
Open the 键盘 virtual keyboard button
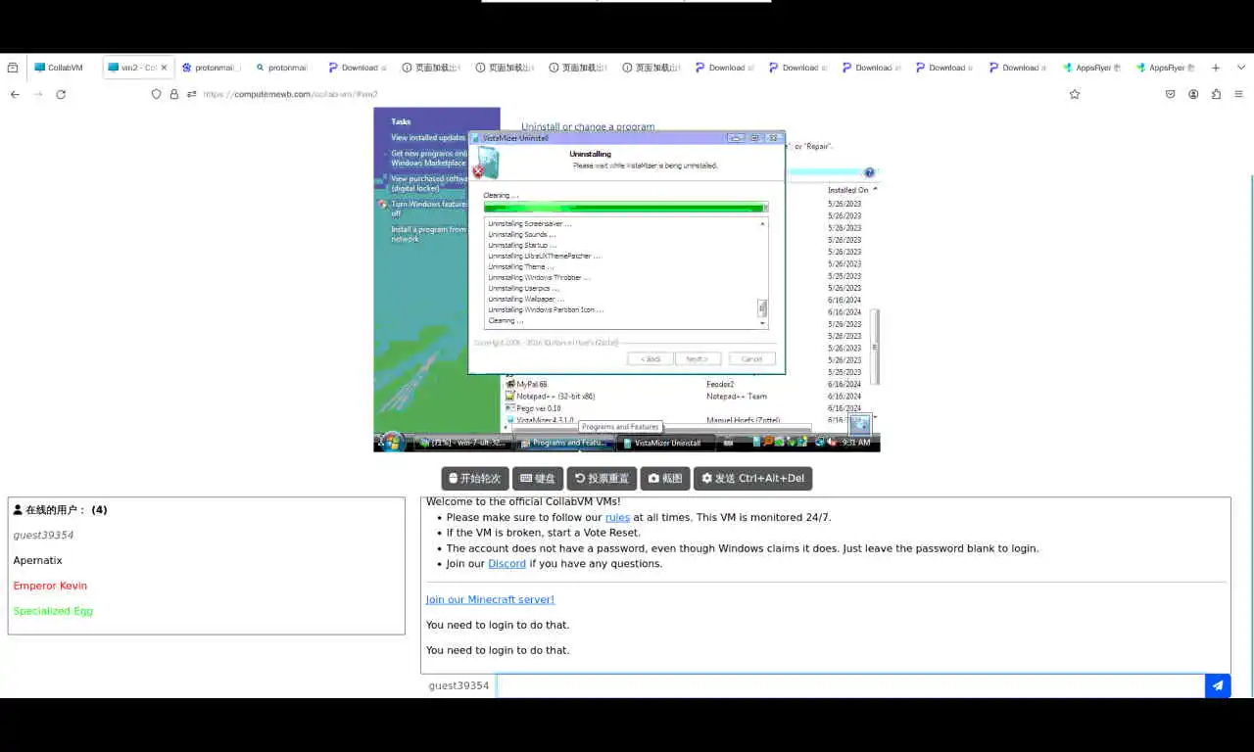538,479
